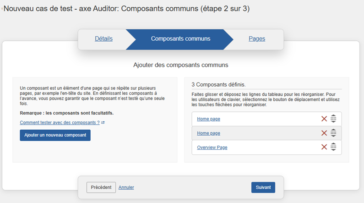The image size is (364, 203).
Task: Select the Composants communs step
Action: [x=180, y=39]
